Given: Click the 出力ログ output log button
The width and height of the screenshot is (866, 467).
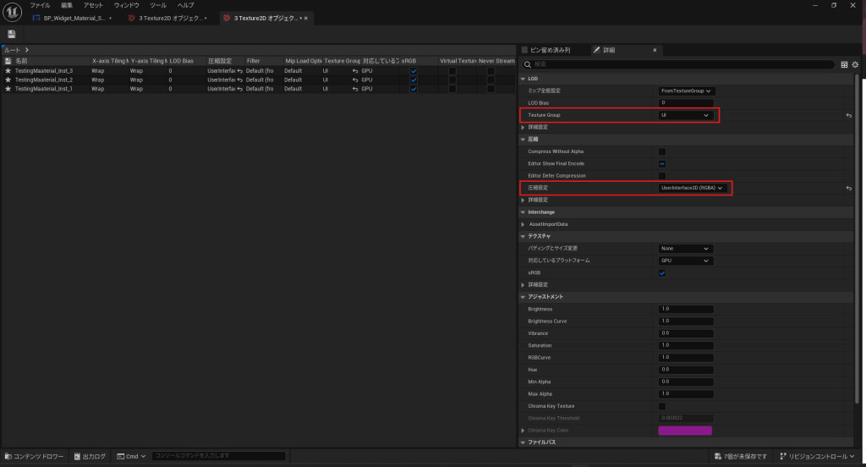Looking at the screenshot, I should pos(90,457).
